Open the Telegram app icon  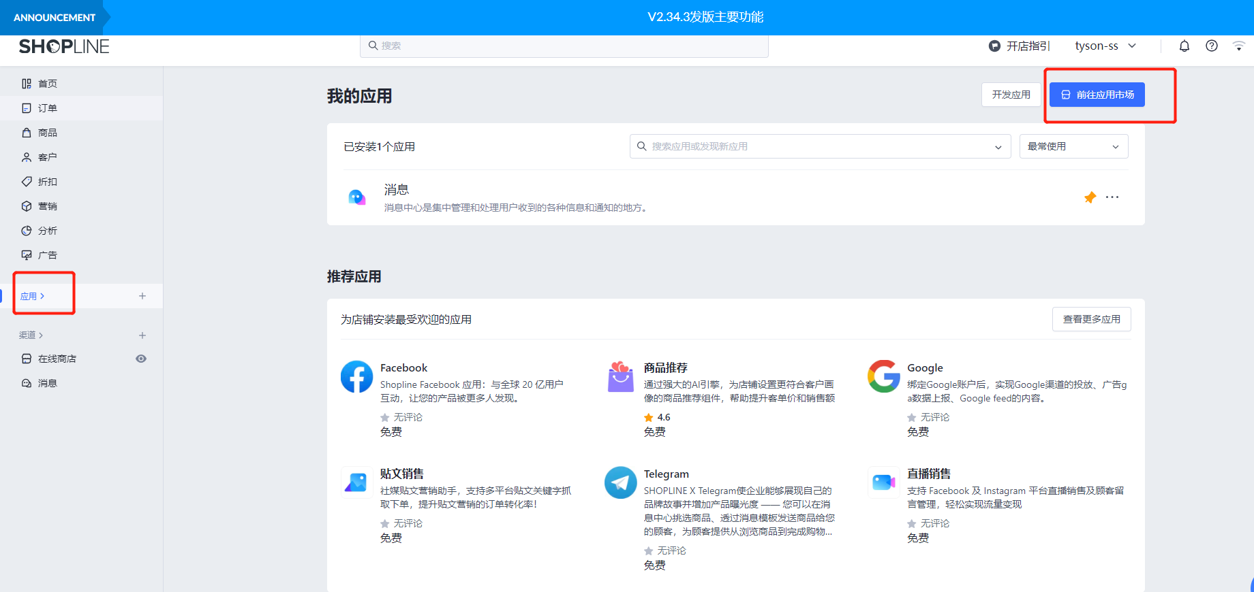[x=620, y=482]
